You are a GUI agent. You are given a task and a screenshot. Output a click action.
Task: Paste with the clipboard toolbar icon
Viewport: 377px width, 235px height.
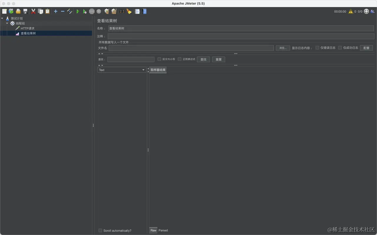[x=47, y=11]
